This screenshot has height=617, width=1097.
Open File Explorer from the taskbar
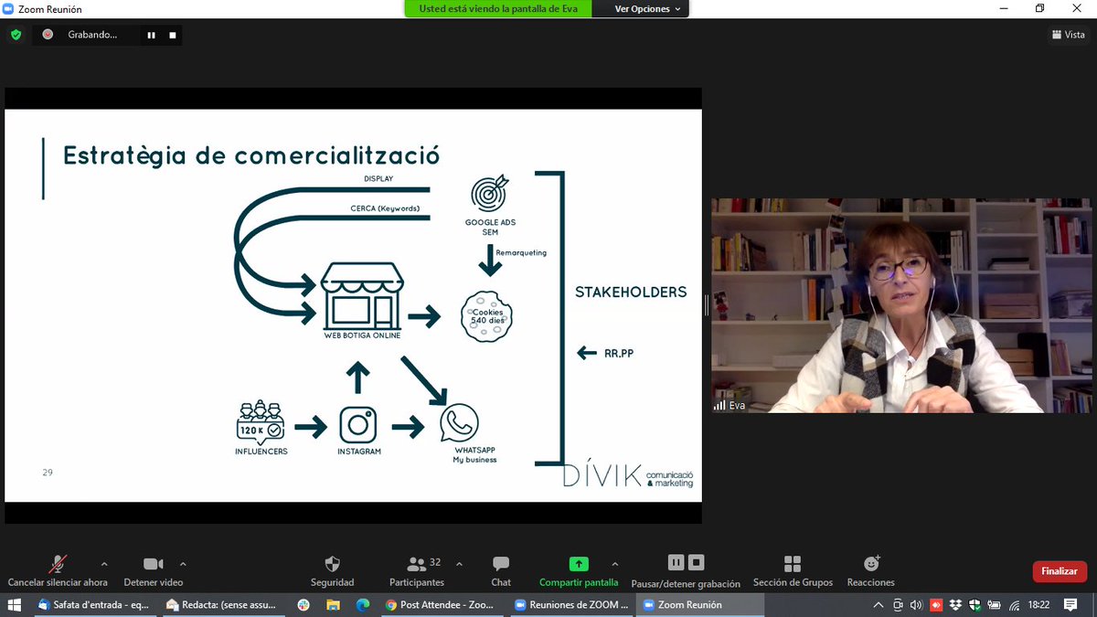[x=333, y=605]
